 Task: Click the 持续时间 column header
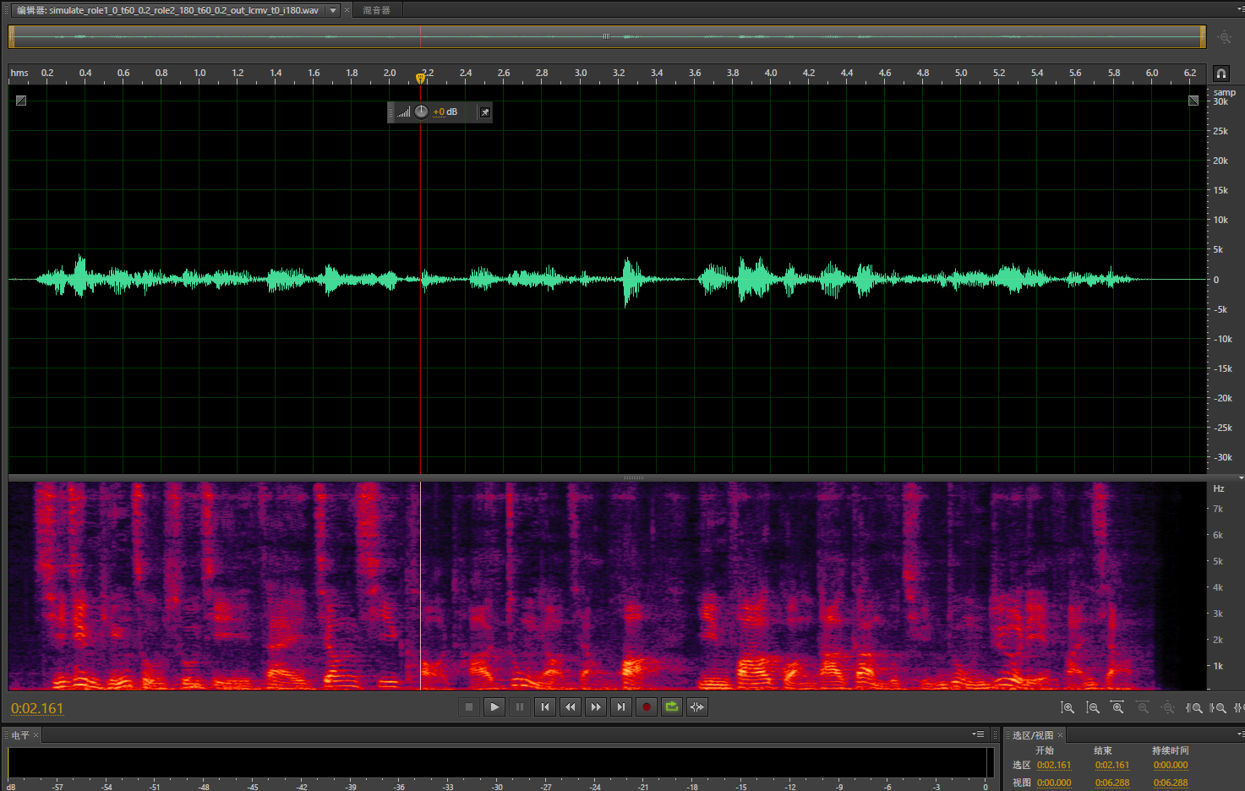tap(1171, 750)
